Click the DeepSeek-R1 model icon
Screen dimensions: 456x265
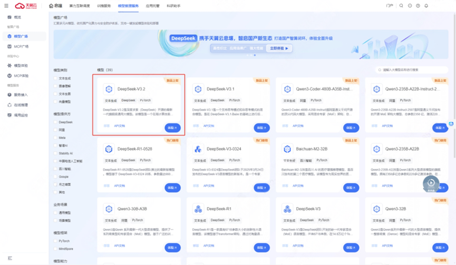point(198,209)
